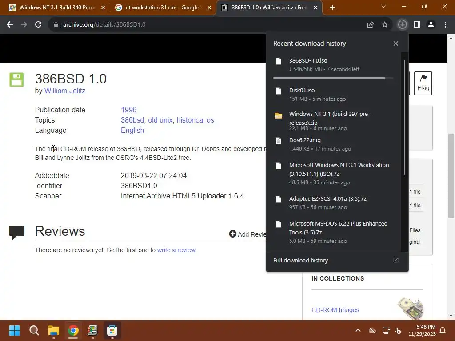This screenshot has height=341, width=455.
Task: Click the Dos6.22.img disk image icon
Action: pyautogui.click(x=279, y=141)
